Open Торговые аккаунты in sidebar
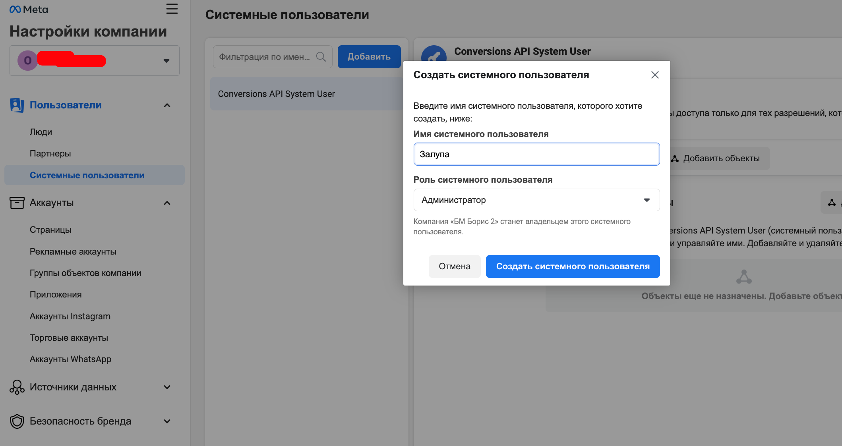This screenshot has width=842, height=446. tap(69, 338)
